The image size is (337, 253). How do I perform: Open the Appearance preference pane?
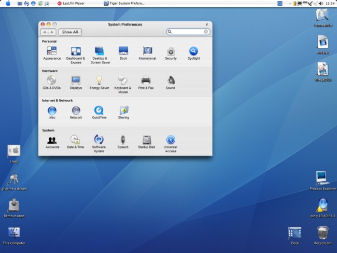(x=52, y=54)
